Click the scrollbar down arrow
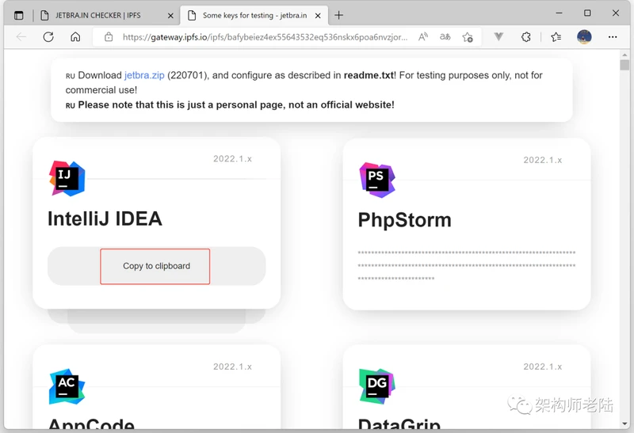This screenshot has width=634, height=433. coord(624,424)
